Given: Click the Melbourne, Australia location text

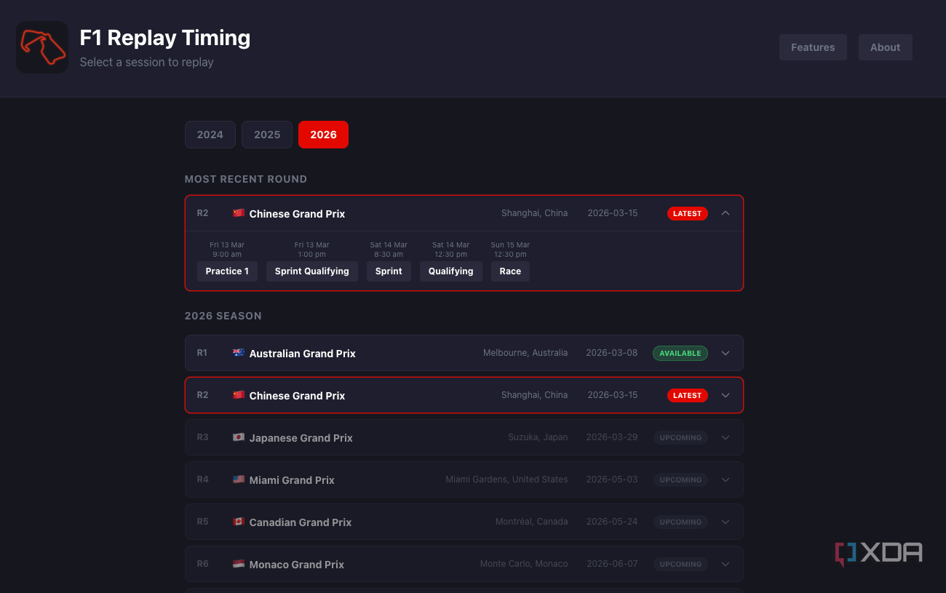Looking at the screenshot, I should click(x=525, y=353).
